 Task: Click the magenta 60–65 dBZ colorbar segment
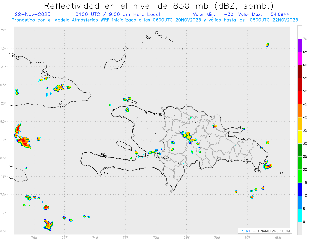(300, 58)
